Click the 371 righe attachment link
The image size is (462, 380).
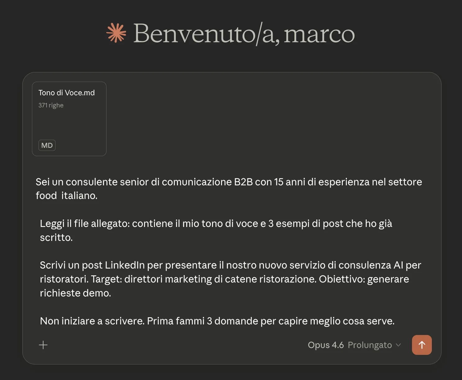click(x=51, y=105)
